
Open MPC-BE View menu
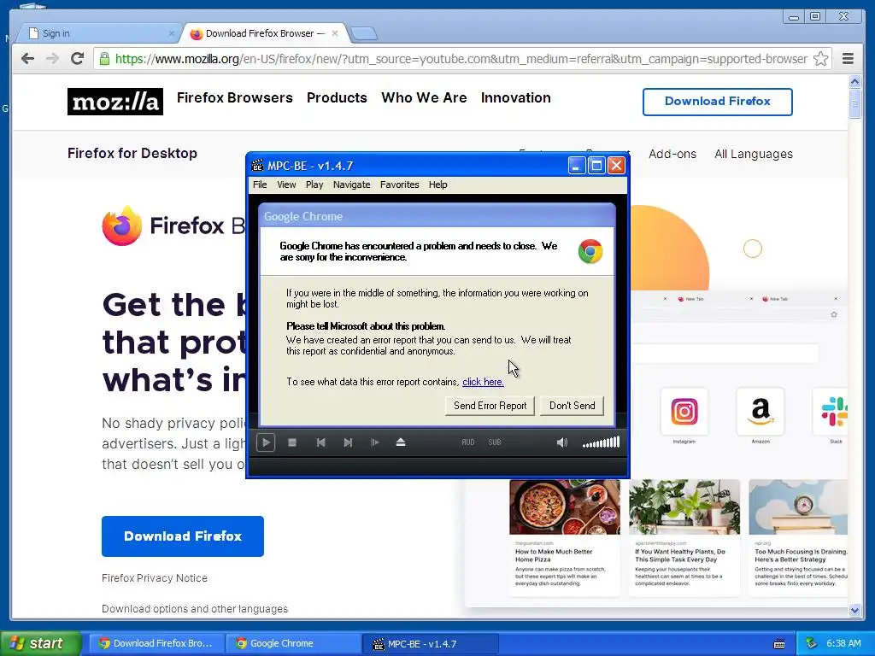tap(286, 184)
